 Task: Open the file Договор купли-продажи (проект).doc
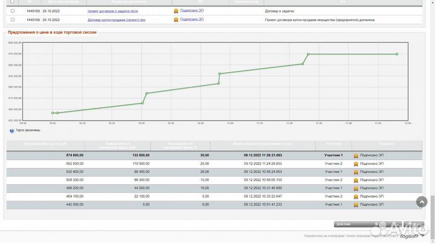click(125, 19)
